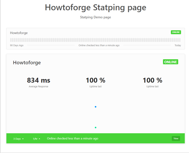The image size is (189, 153).
Task: Click the 'Average Response' label
Action: [38, 87]
